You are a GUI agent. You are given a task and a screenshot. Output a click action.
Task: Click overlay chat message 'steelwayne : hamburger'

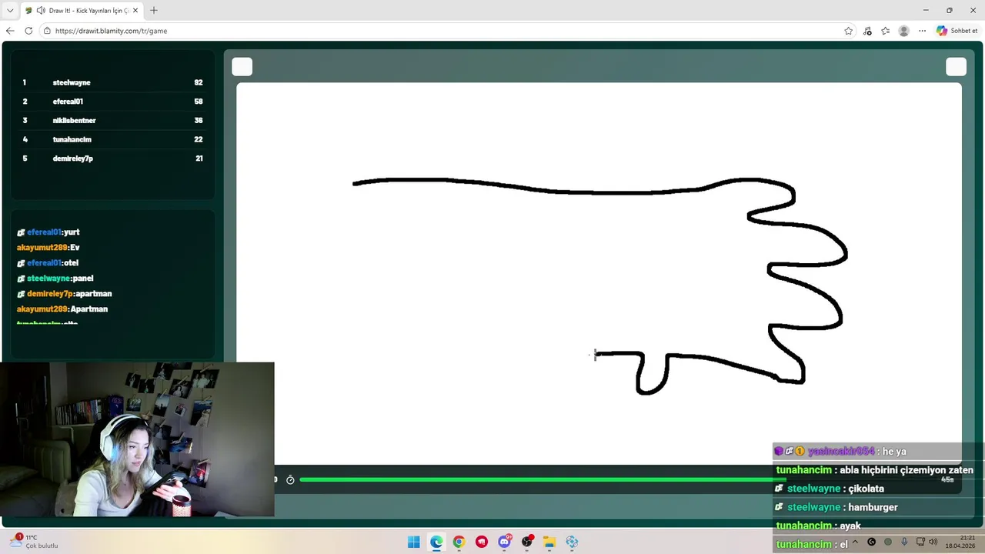[836, 507]
